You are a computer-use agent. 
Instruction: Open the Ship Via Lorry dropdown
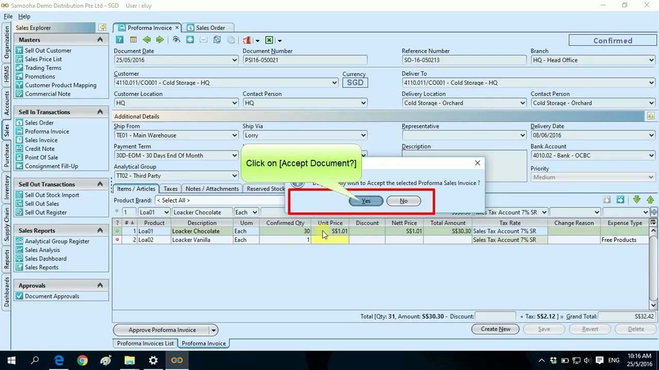tap(363, 135)
